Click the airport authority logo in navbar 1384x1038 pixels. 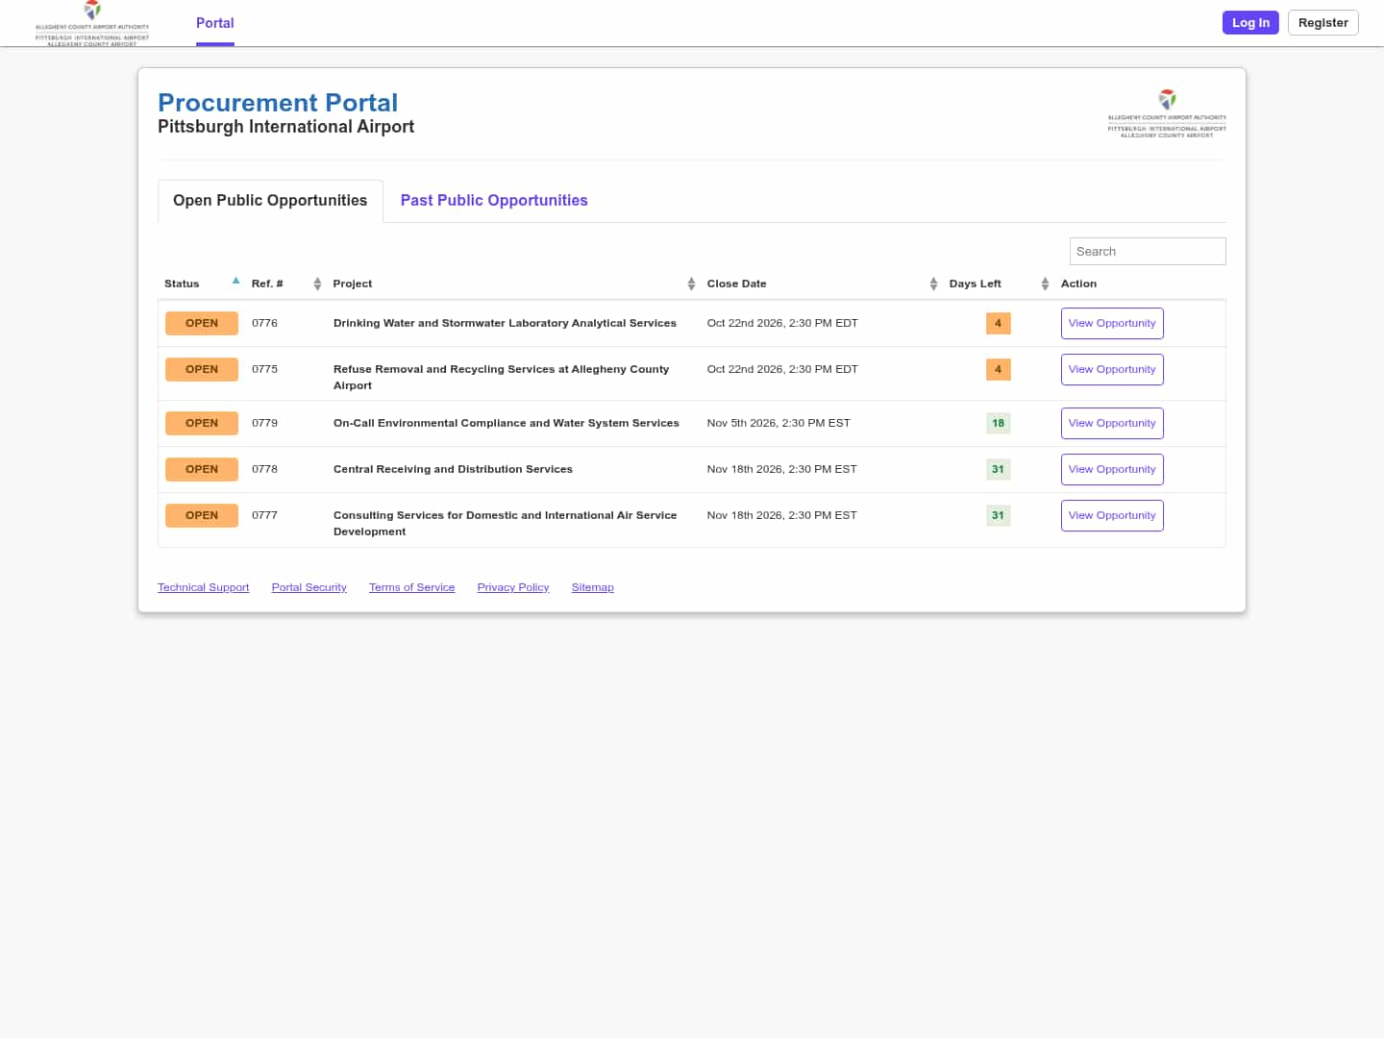[x=92, y=23]
